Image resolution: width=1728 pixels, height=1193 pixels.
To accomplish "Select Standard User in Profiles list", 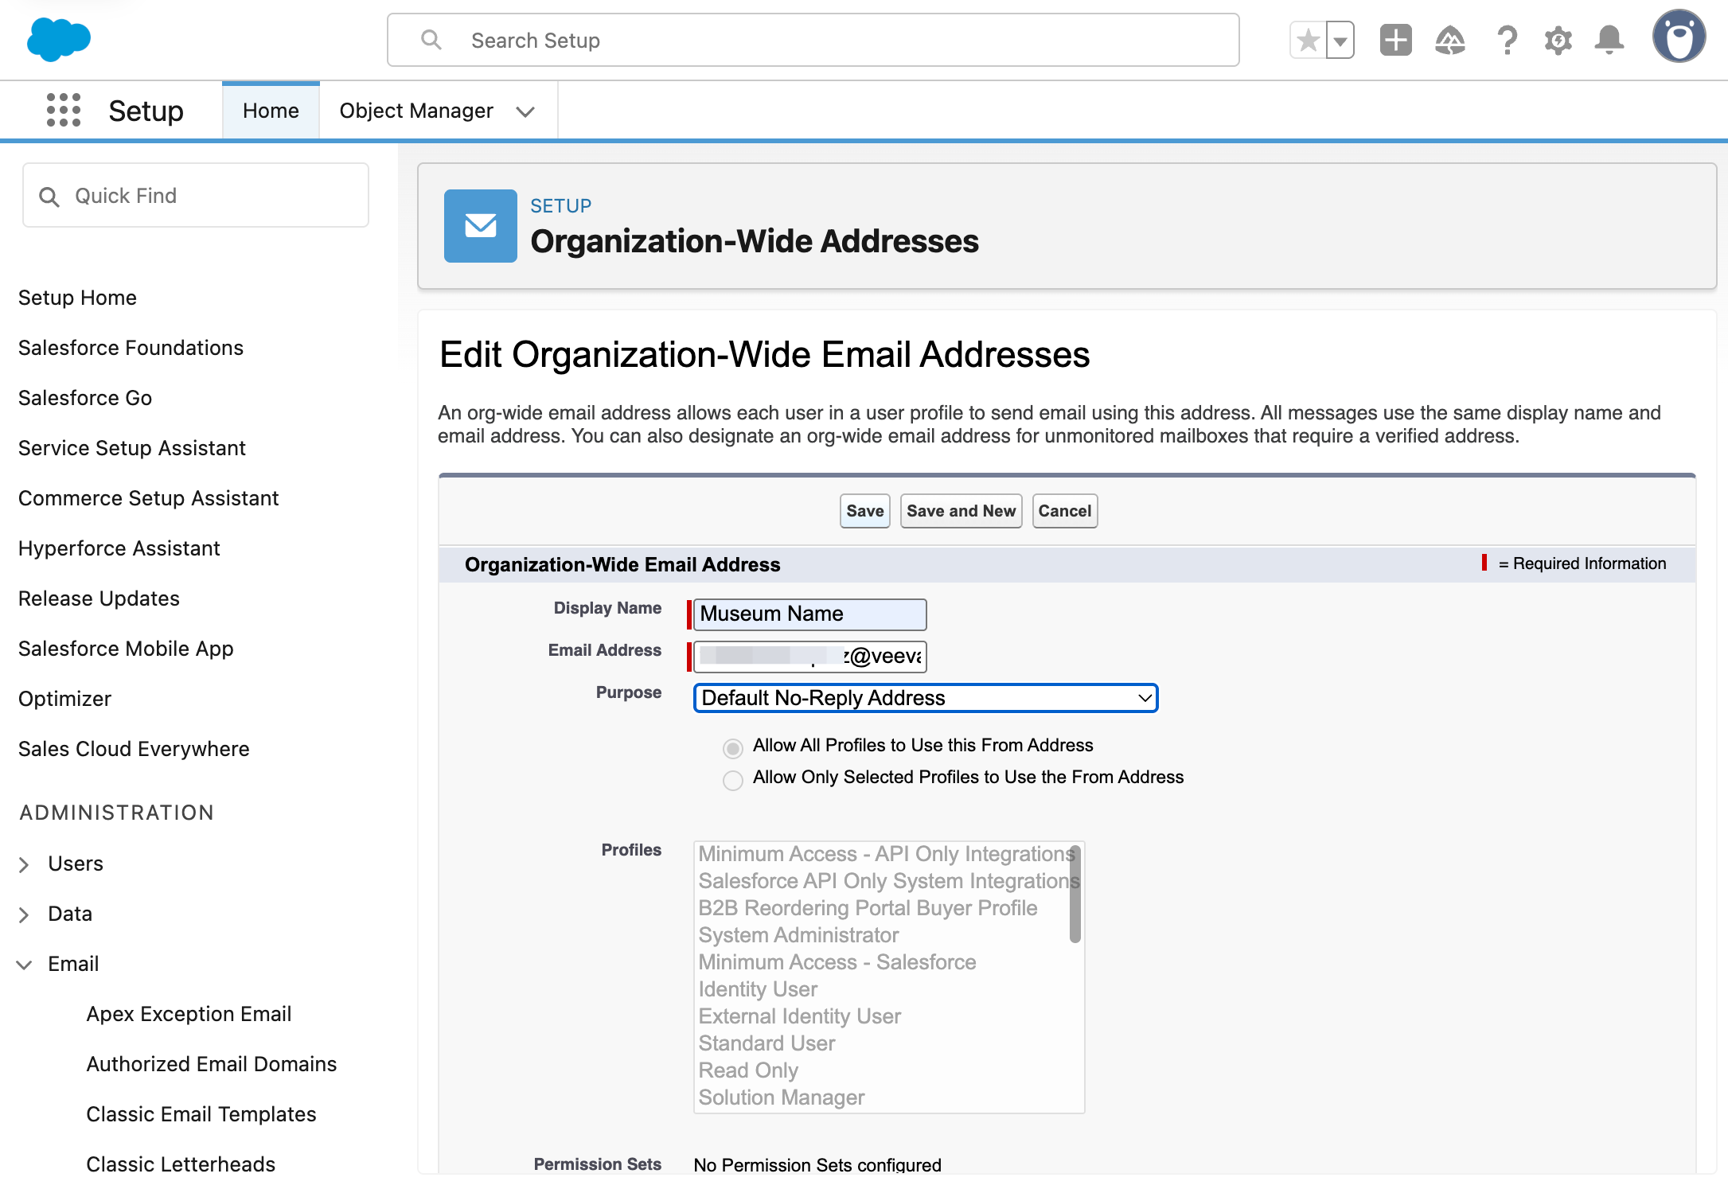I will click(x=766, y=1043).
